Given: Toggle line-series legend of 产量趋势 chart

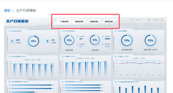Looking at the screenshot, I should [92, 58].
